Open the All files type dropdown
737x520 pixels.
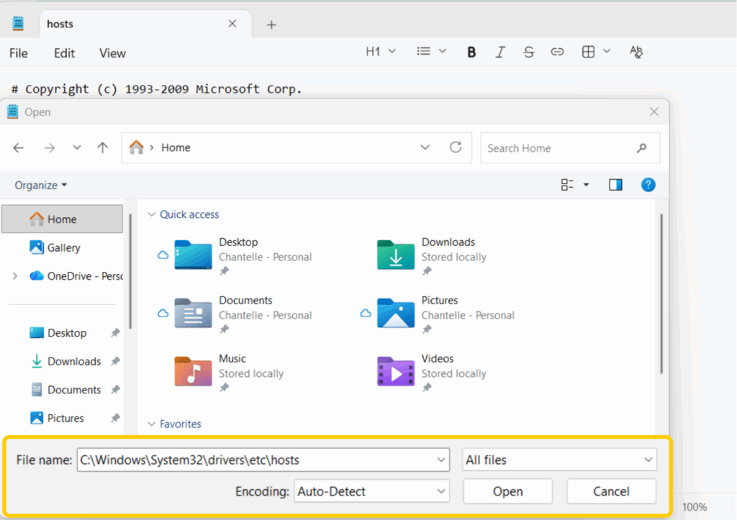[559, 460]
